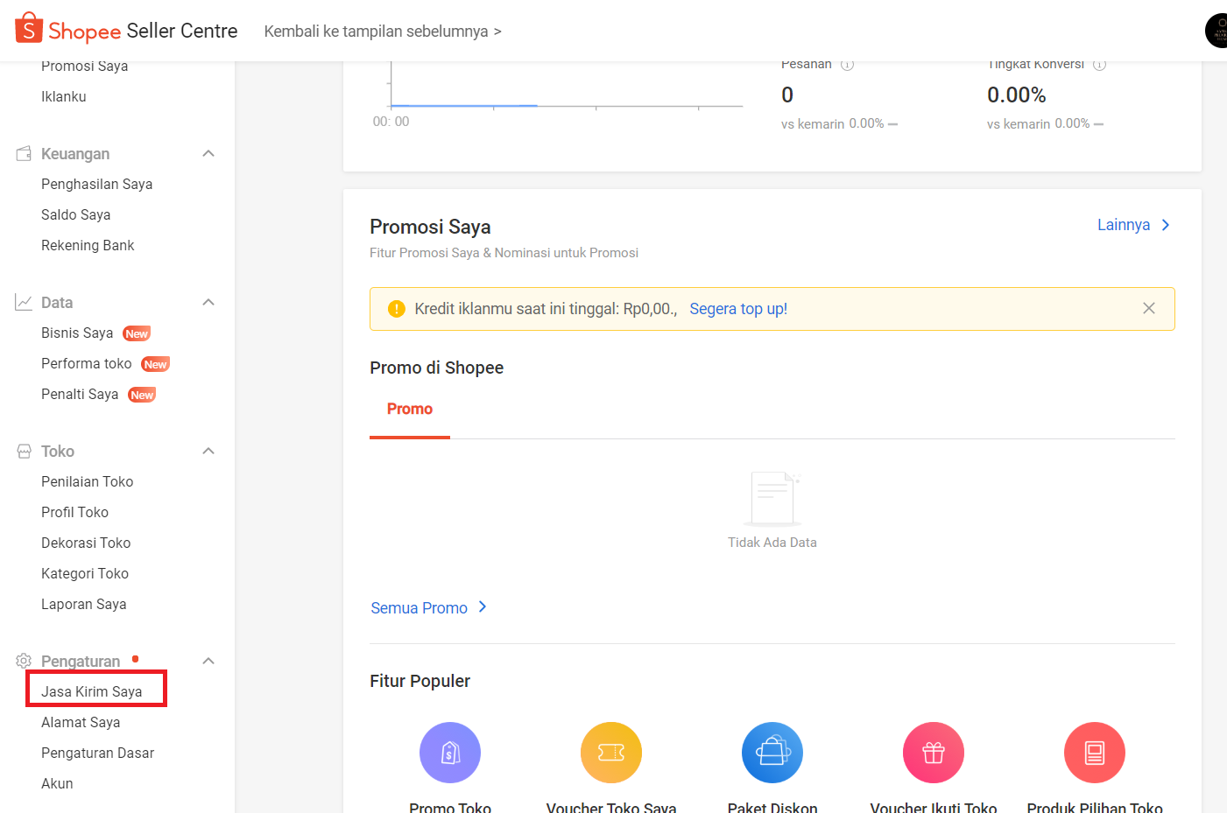Collapse the Keuangan section

pyautogui.click(x=208, y=153)
